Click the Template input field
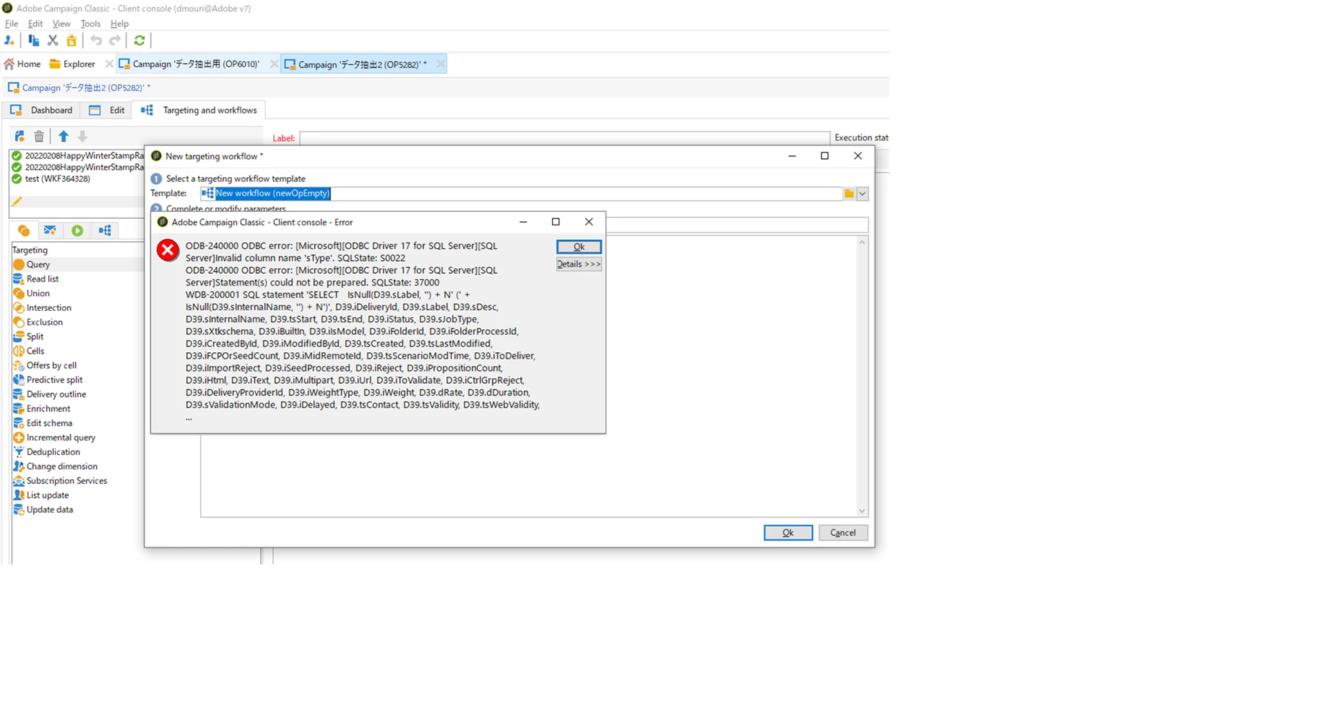 tap(521, 194)
